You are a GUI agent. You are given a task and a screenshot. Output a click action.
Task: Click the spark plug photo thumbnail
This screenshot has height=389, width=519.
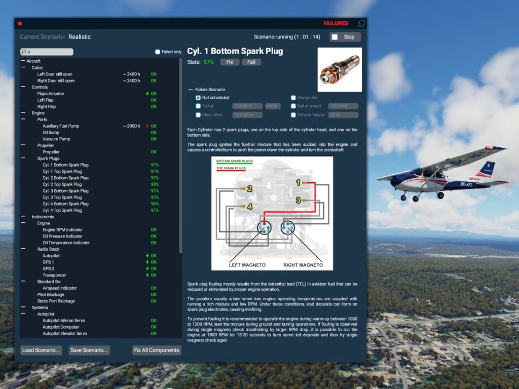point(340,69)
